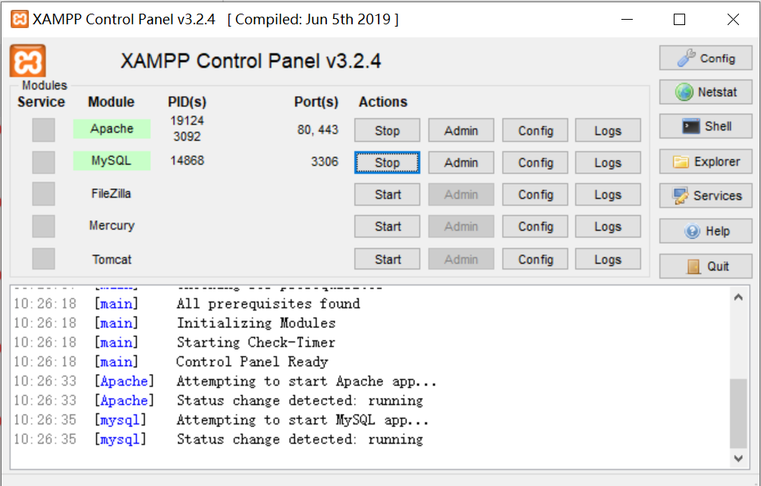Screen dimensions: 761x486
Task: Toggle MySQL service checkbox
Action: (44, 162)
